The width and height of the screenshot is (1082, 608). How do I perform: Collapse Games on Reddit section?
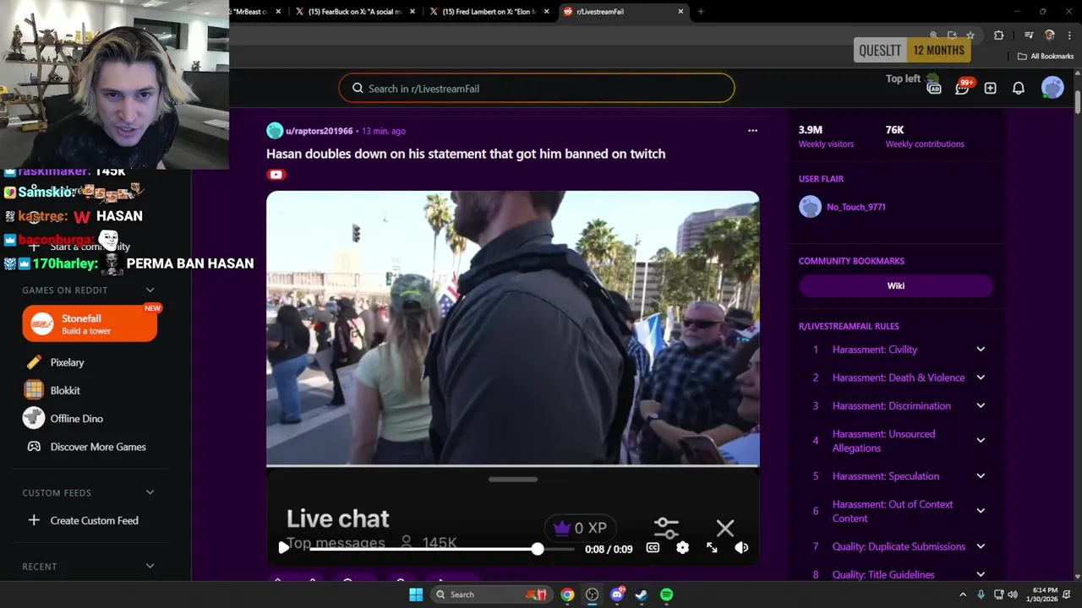coord(150,290)
